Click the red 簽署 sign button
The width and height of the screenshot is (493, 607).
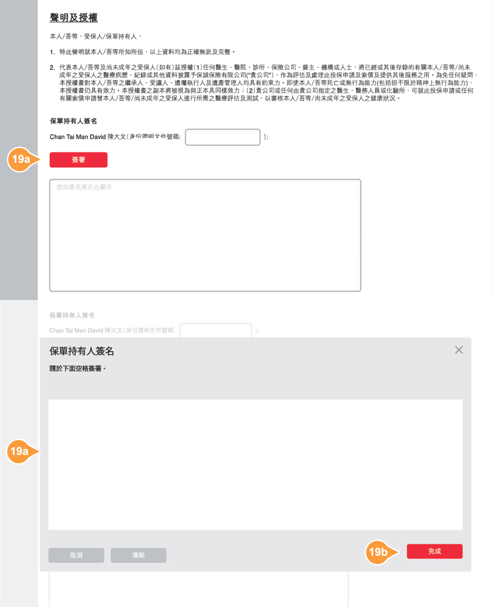79,160
